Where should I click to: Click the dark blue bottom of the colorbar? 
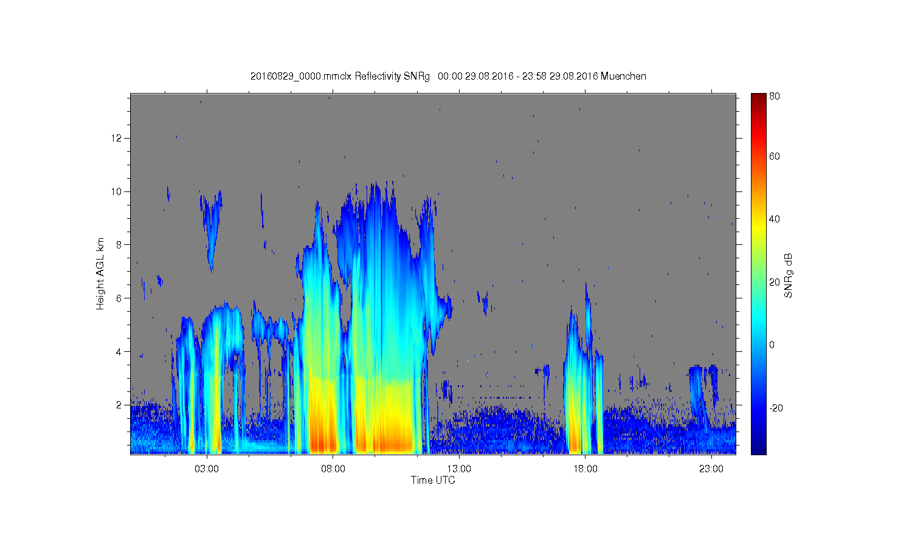click(758, 447)
